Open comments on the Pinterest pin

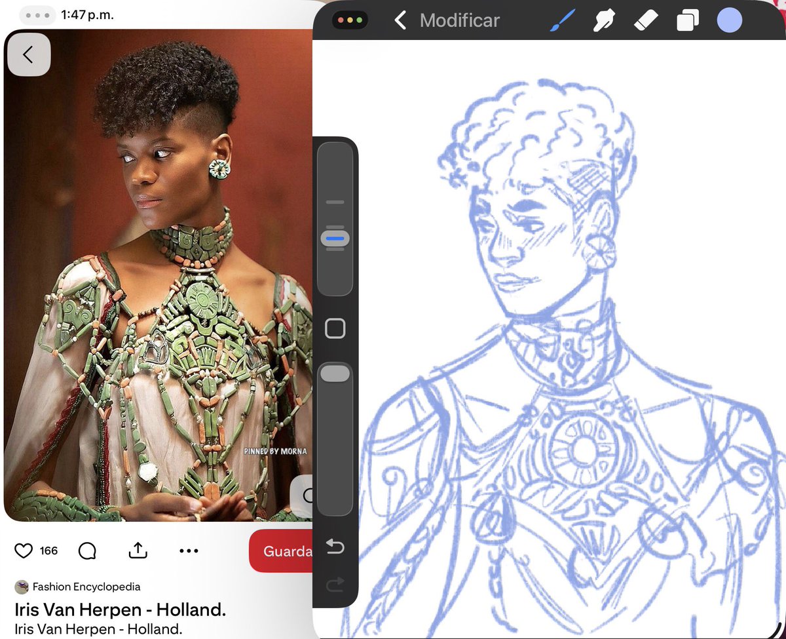(87, 551)
